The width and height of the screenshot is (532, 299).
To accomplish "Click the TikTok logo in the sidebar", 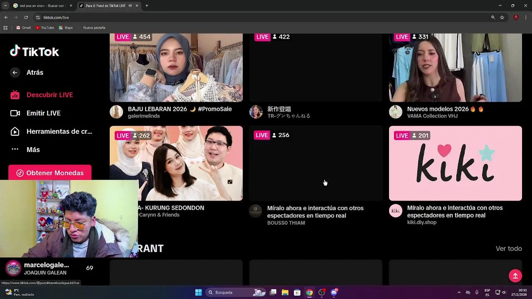I will (x=34, y=51).
